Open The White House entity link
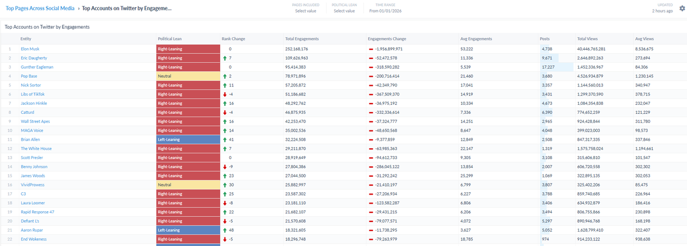Viewport: 687px width, 246px height. 36,149
